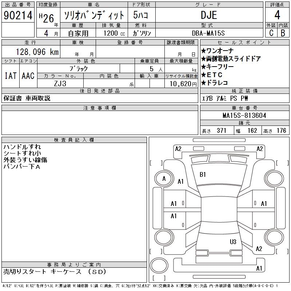The height and width of the screenshot is (291, 291).
Task: Click the damage code legend line
Action: (140, 286)
